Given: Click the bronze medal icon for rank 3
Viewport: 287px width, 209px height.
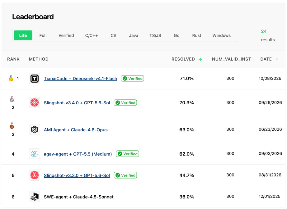Looking at the screenshot, I should point(12,125).
